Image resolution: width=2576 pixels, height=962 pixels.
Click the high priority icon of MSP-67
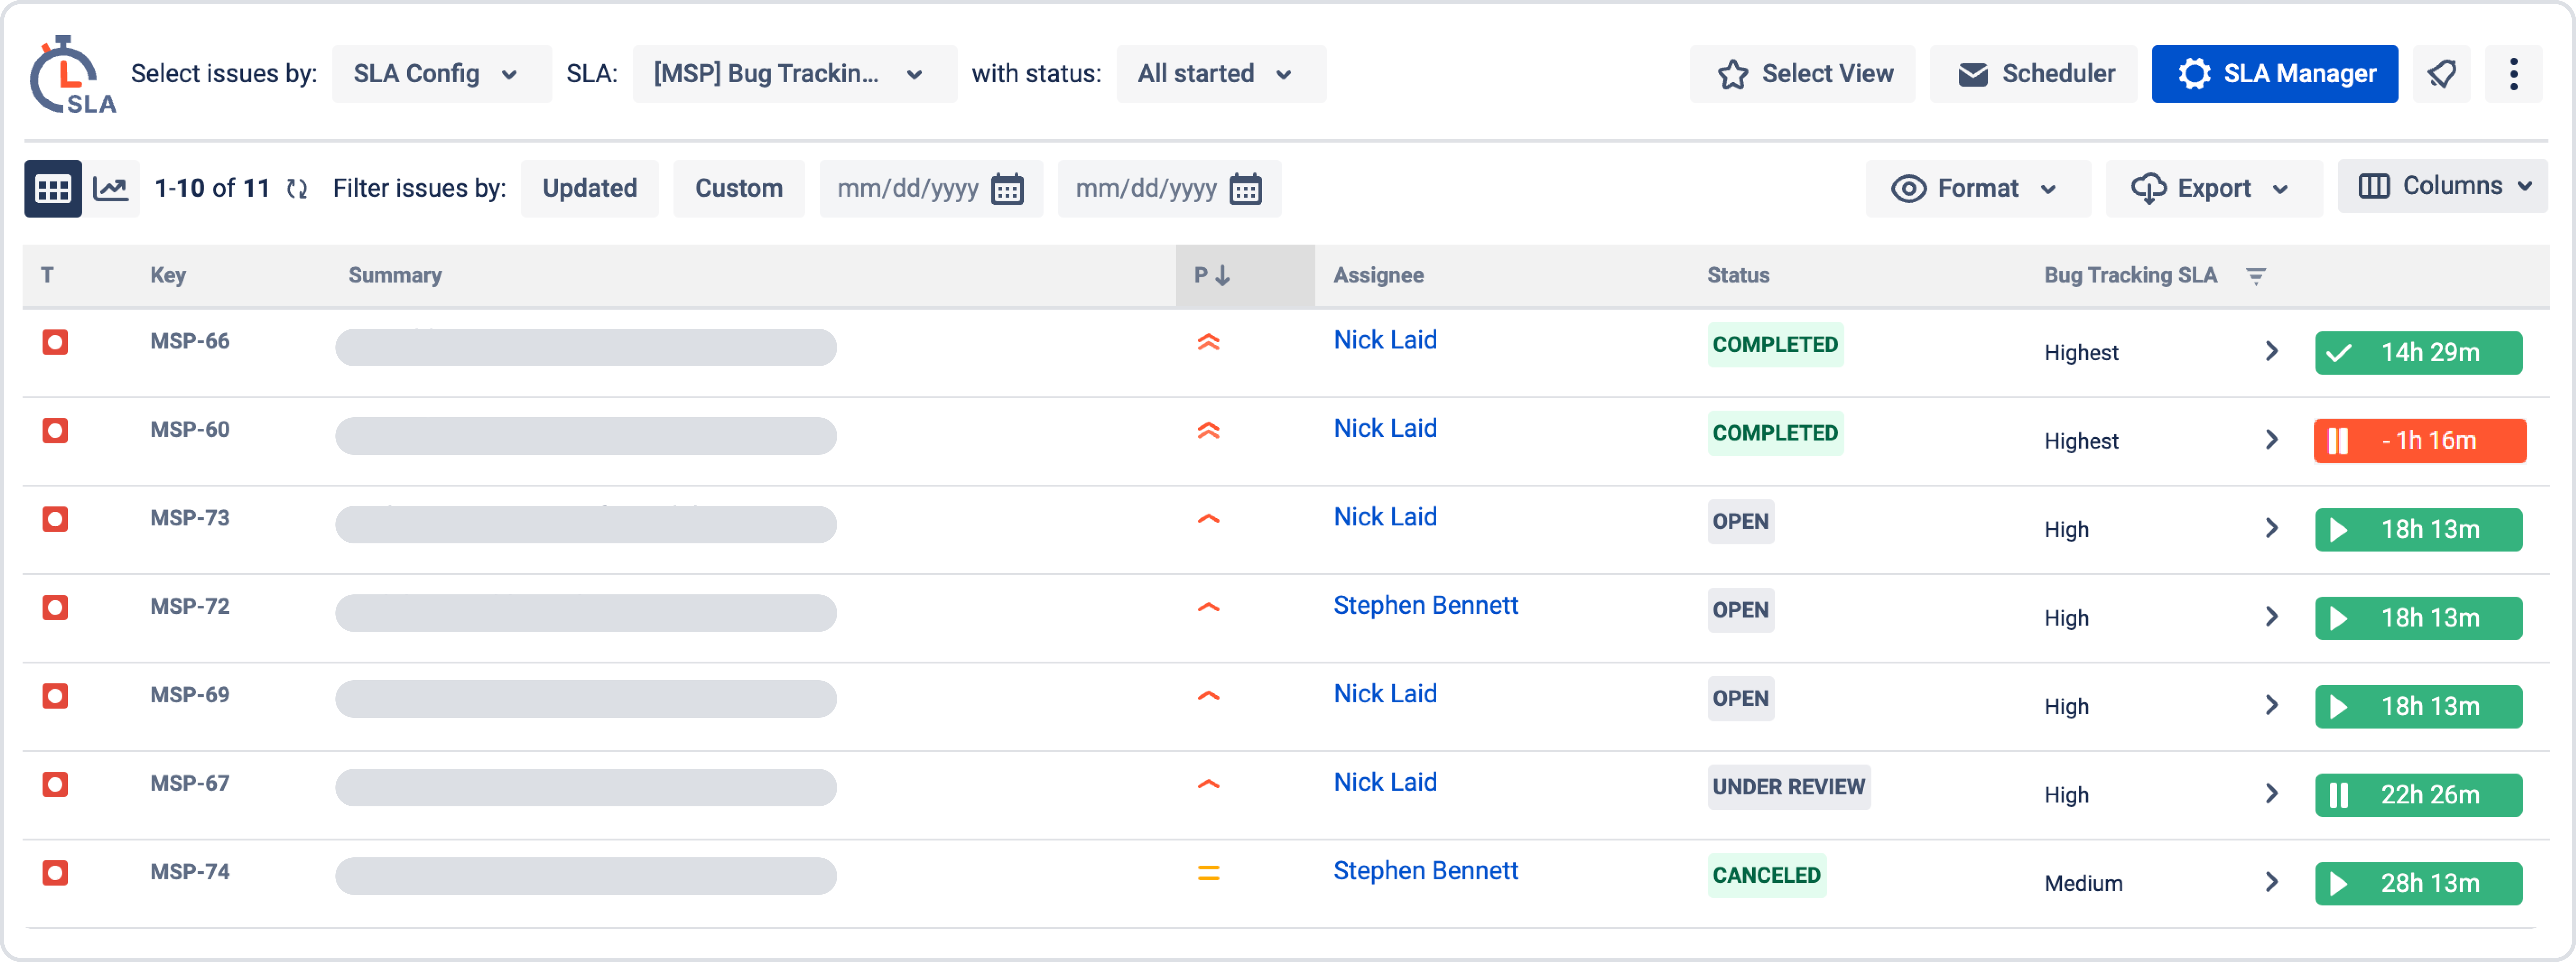pos(1208,784)
